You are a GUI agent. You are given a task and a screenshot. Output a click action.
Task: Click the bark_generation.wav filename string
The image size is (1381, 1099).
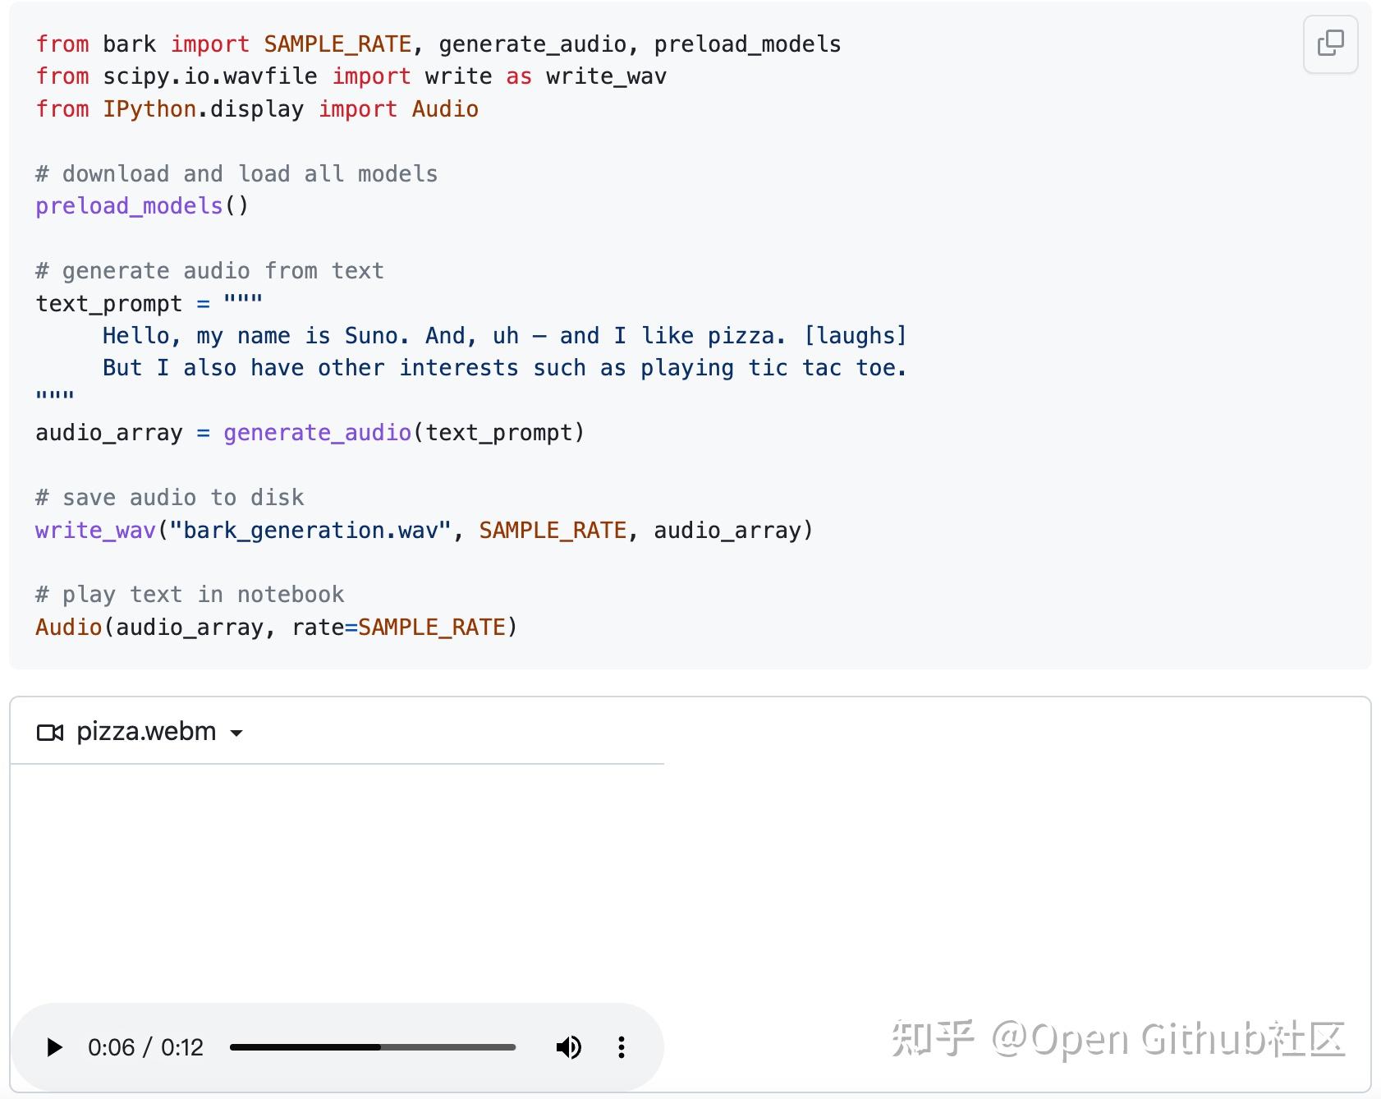tap(314, 530)
